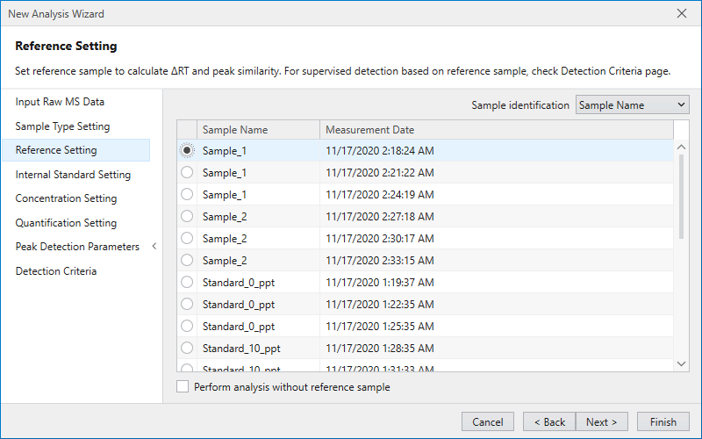
Task: Click the scroll down arrow of sample list
Action: [x=682, y=363]
